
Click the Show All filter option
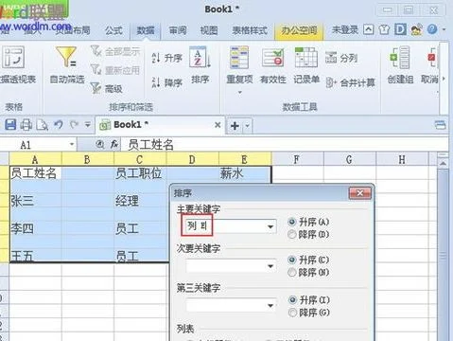point(115,51)
